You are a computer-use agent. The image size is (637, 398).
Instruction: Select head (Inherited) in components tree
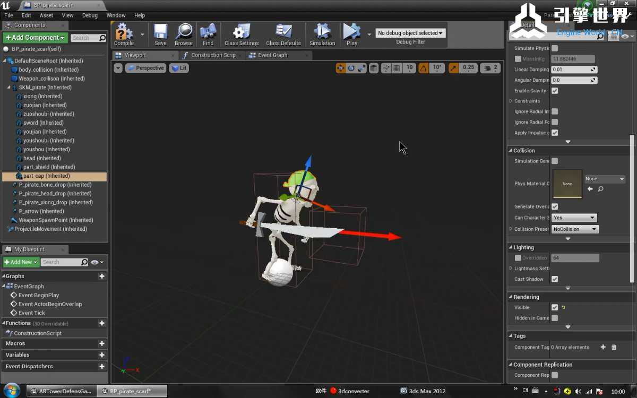coord(42,158)
